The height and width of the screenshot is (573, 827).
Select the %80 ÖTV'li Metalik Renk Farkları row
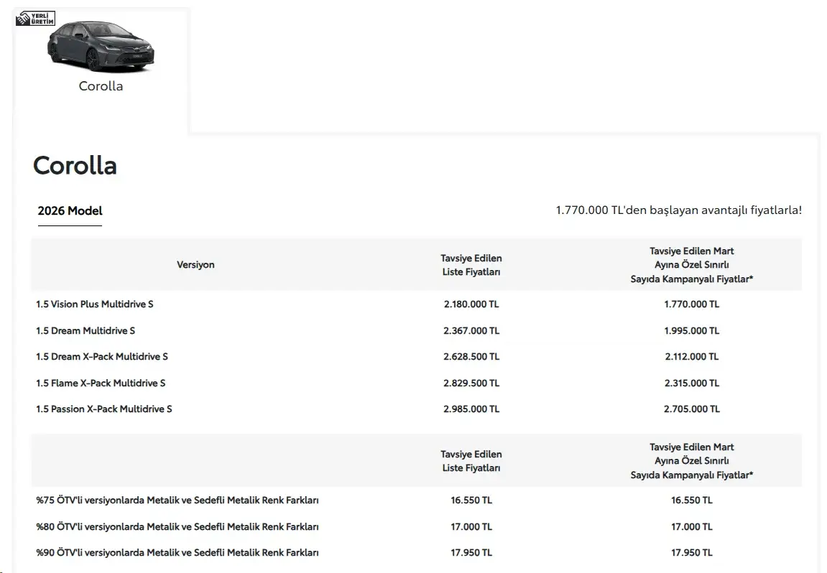[417, 526]
